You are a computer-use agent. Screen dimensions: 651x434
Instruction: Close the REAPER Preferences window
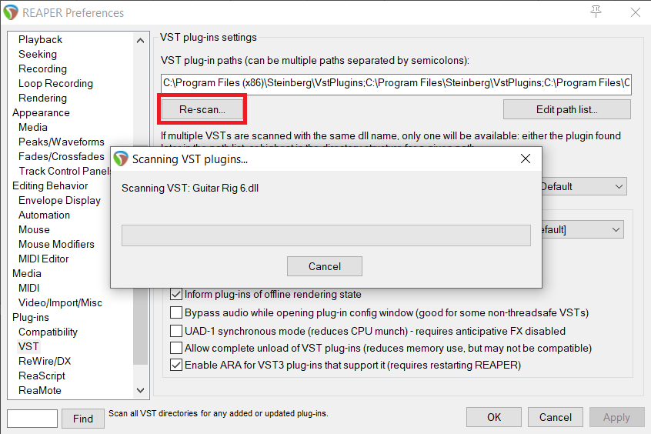point(635,12)
